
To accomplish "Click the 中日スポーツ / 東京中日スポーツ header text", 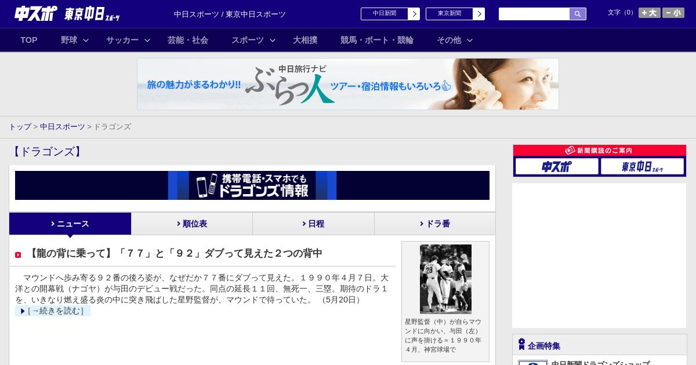I will pos(230,14).
